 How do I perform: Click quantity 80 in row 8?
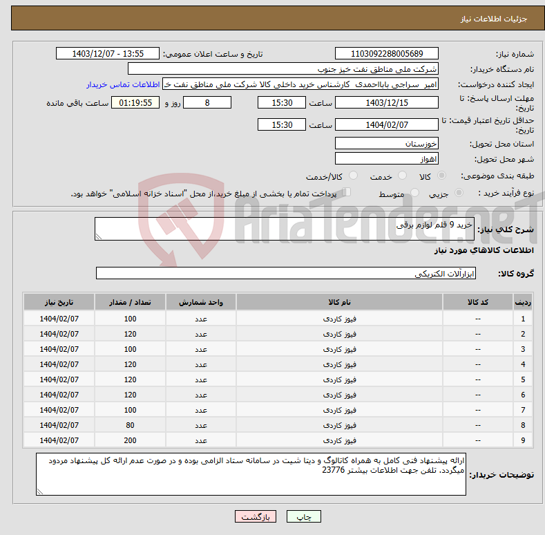coord(130,425)
